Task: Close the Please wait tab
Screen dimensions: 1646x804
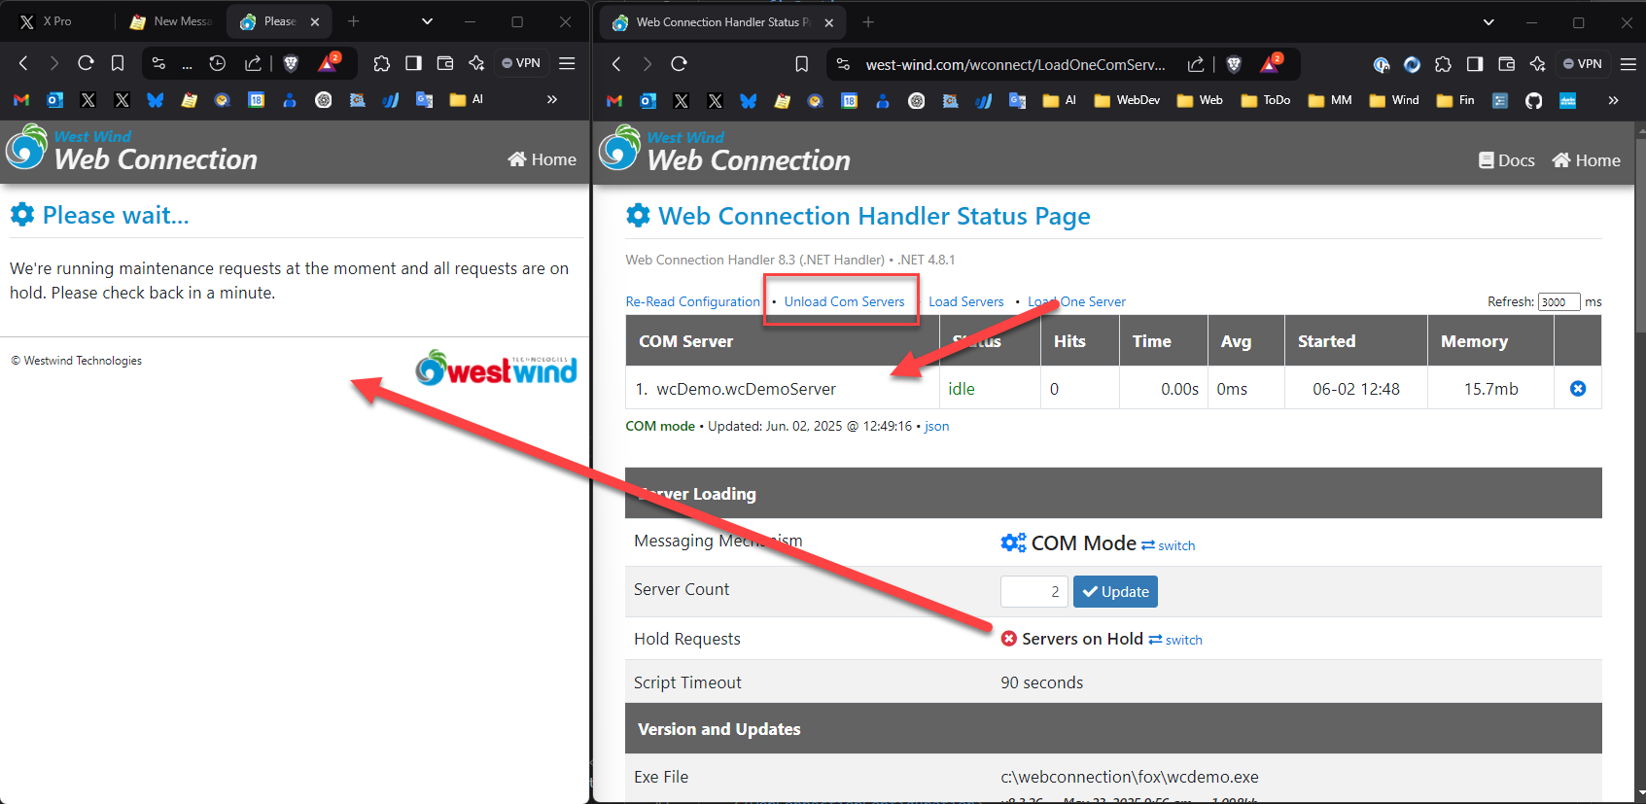Action: tap(315, 21)
